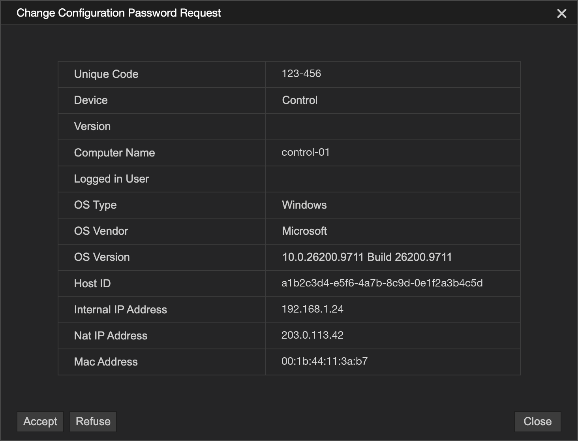Select the OS version 10.0.26200.9711 Build text
Image resolution: width=578 pixels, height=441 pixels.
click(367, 257)
